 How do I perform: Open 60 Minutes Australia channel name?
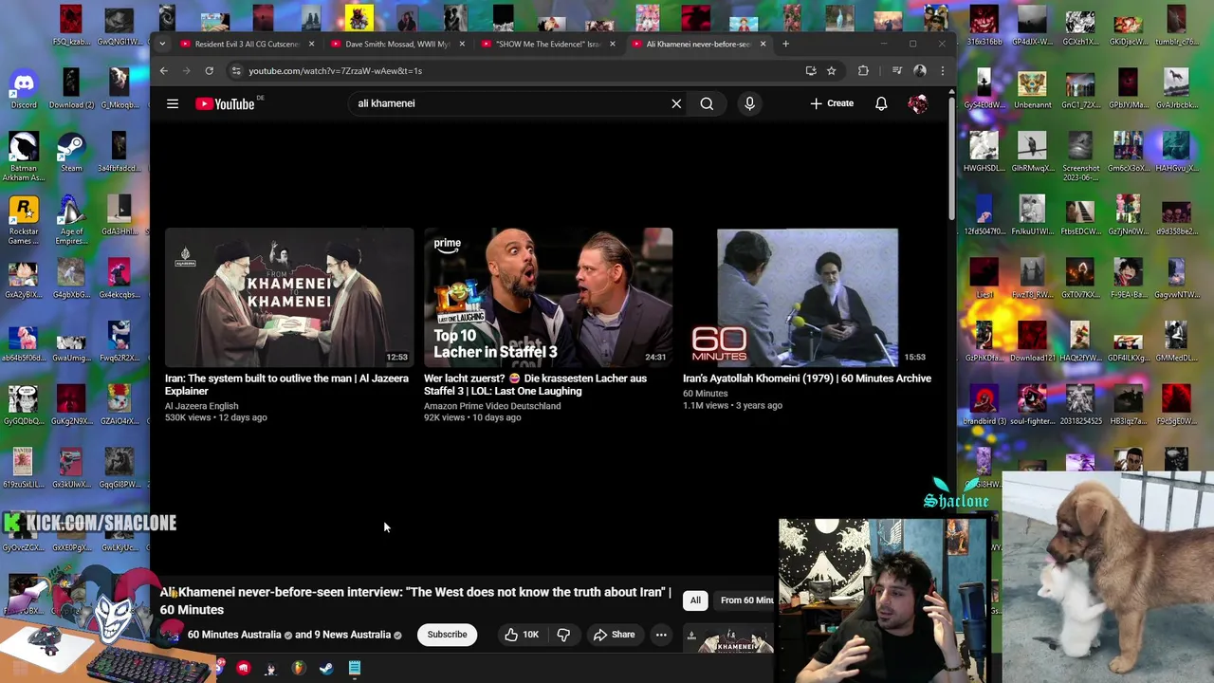(234, 635)
